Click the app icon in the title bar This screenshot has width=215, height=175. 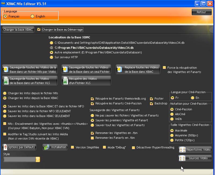click(x=3, y=3)
